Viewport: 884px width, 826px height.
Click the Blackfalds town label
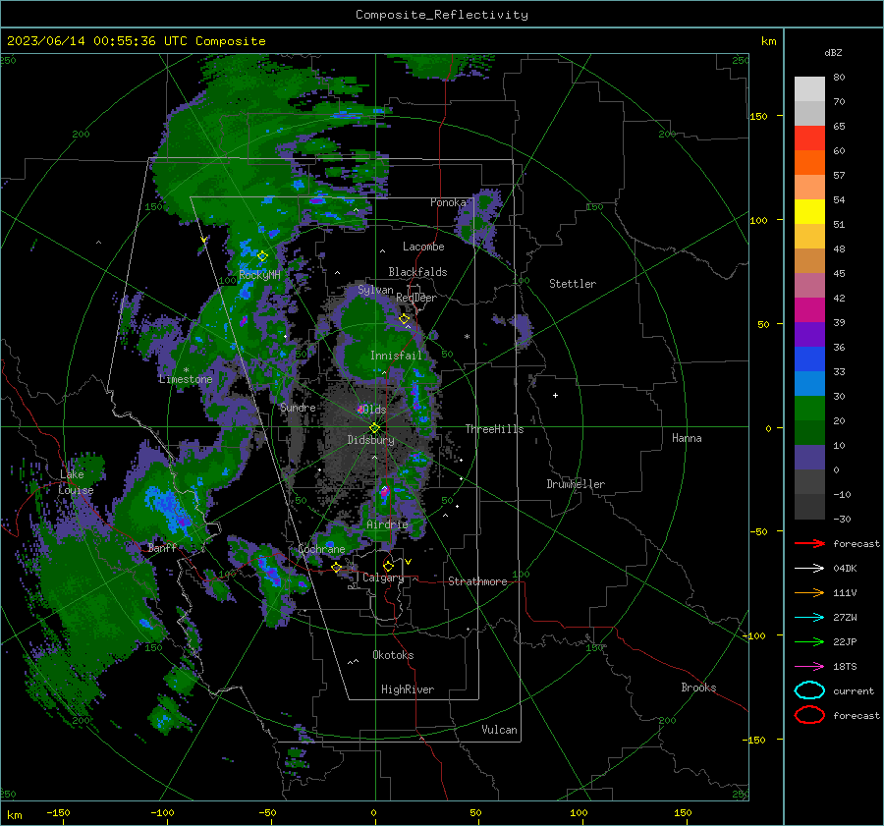(x=417, y=272)
